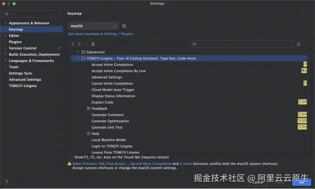Expand Languages & Frameworks group
Screen dimensions: 315x189
[5, 61]
